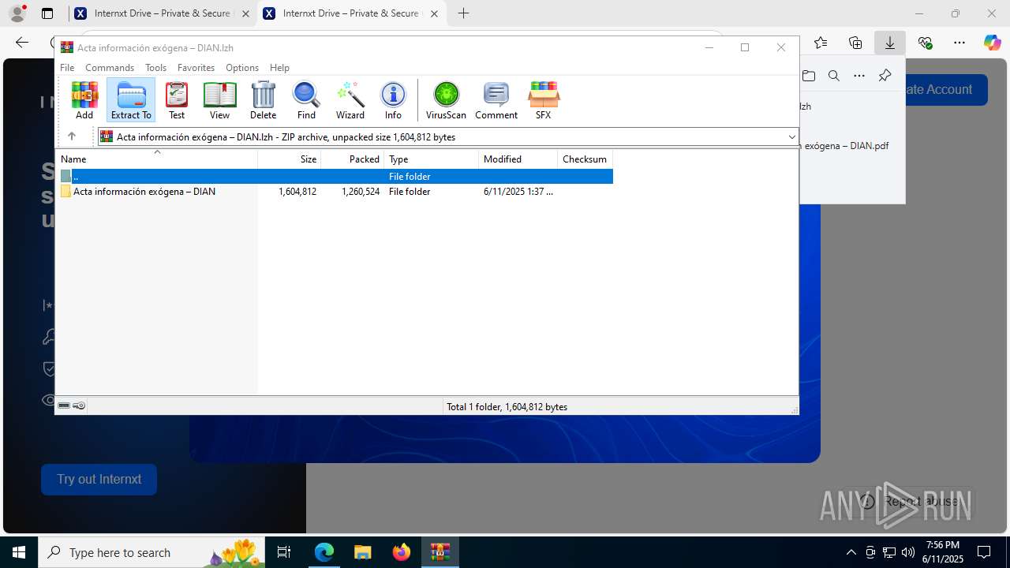Open Edge Browser essentials icon

pyautogui.click(x=925, y=43)
